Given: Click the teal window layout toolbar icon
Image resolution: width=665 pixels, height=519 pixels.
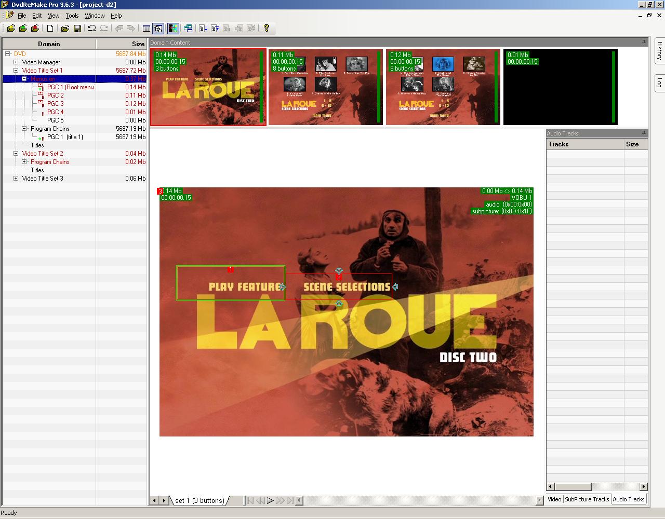Looking at the screenshot, I should point(188,29).
